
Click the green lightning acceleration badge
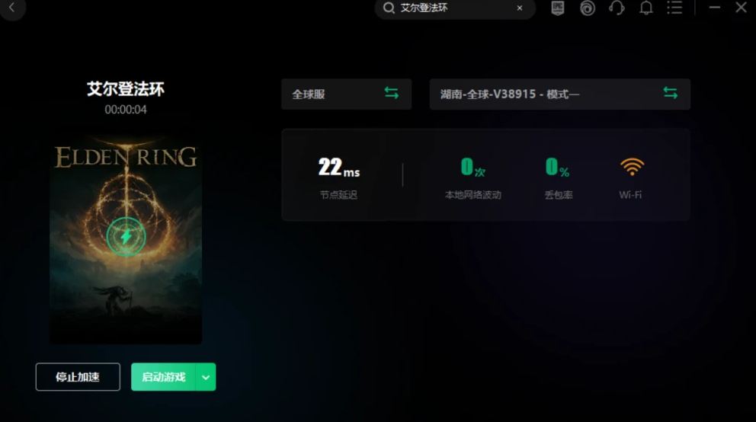(x=126, y=237)
